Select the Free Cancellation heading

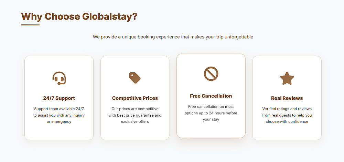tap(211, 96)
